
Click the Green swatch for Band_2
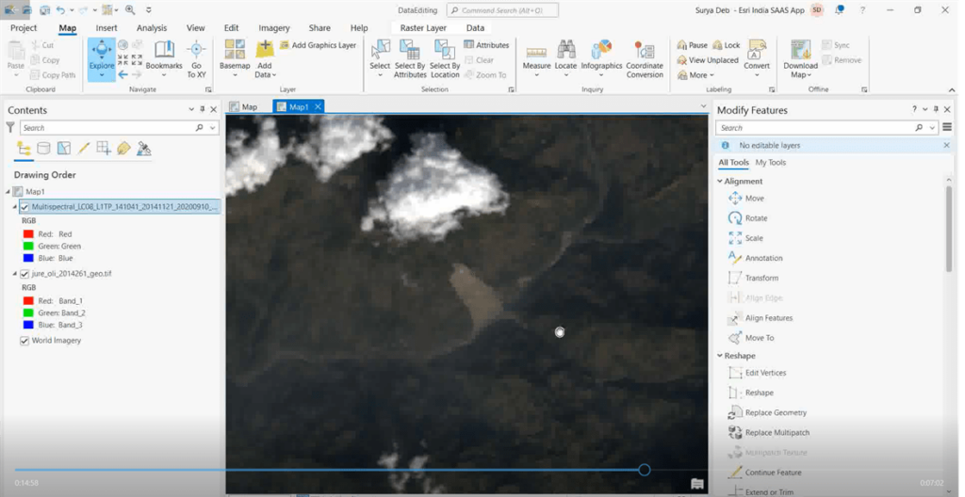point(27,313)
